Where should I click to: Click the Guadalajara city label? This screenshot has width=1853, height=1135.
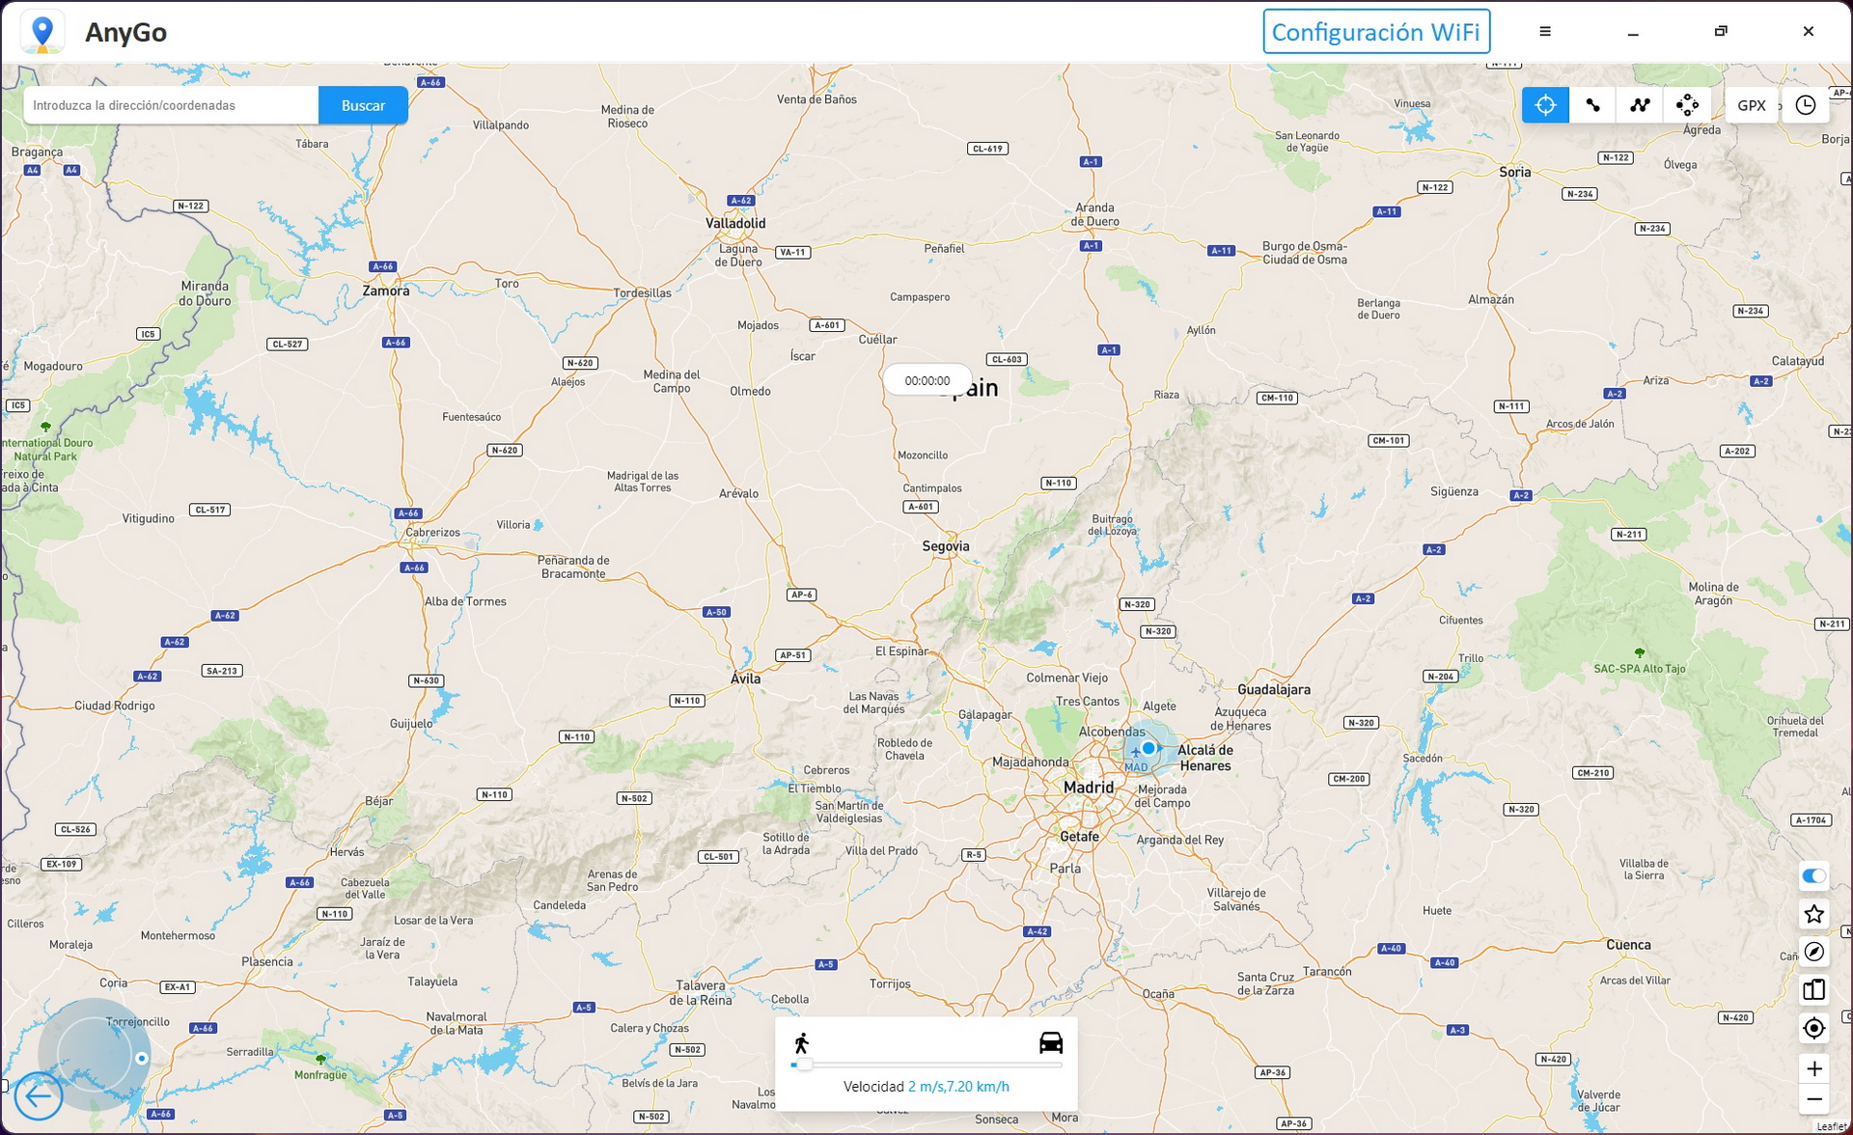1274,689
